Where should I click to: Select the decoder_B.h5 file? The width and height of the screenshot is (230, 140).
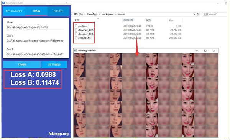point(85,34)
